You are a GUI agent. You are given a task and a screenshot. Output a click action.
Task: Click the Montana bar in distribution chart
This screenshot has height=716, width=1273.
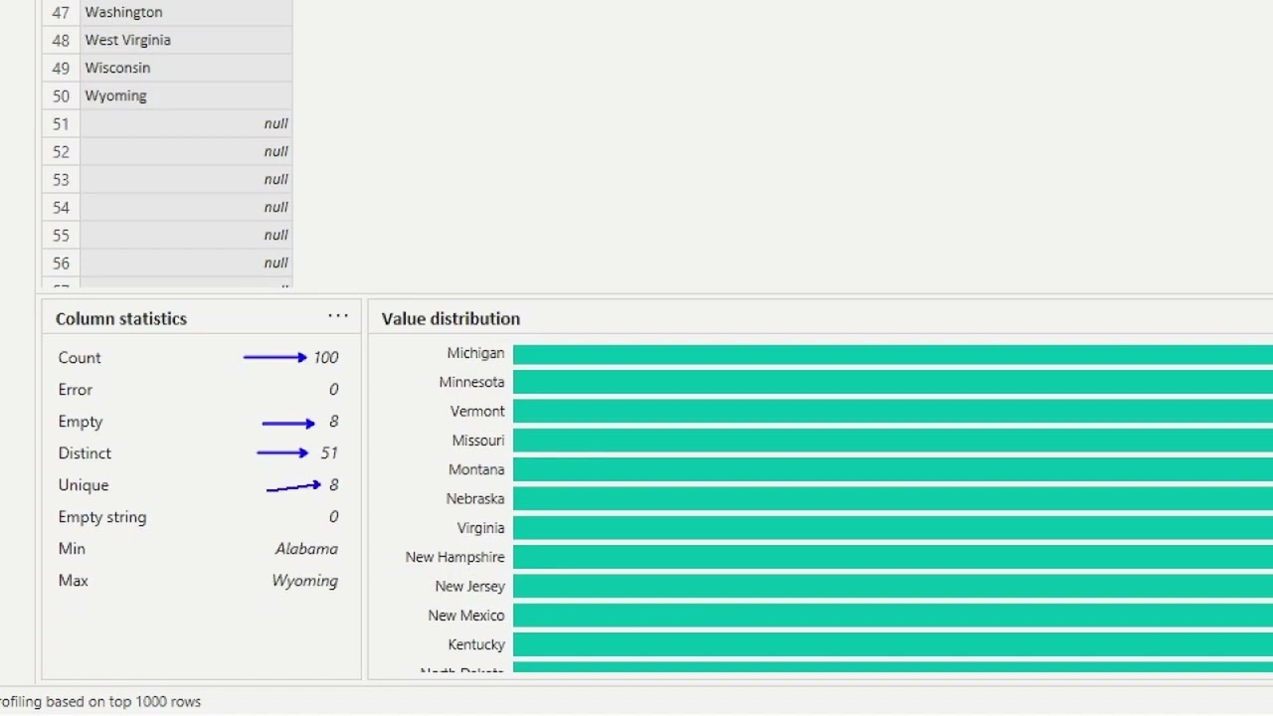(893, 469)
